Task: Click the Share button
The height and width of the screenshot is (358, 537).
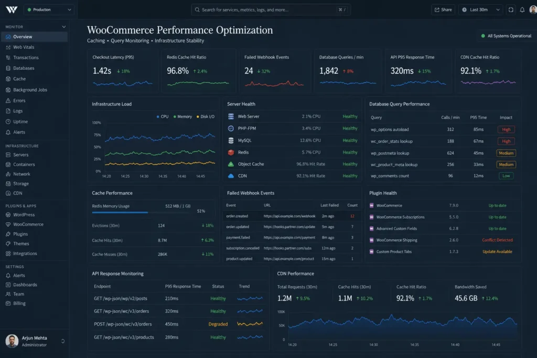Action: coord(443,9)
